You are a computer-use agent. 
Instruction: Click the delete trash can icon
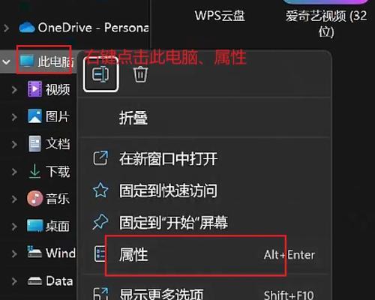[140, 74]
